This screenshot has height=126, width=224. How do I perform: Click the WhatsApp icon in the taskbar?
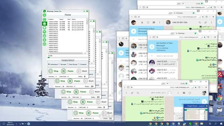[x=190, y=124]
